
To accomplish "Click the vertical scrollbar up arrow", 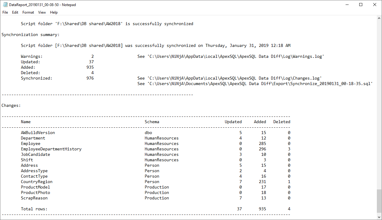I will pos(379,18).
